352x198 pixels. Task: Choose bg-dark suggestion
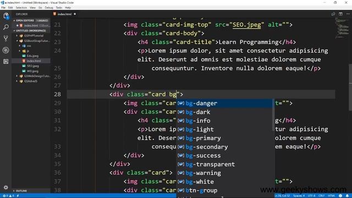[x=224, y=112]
